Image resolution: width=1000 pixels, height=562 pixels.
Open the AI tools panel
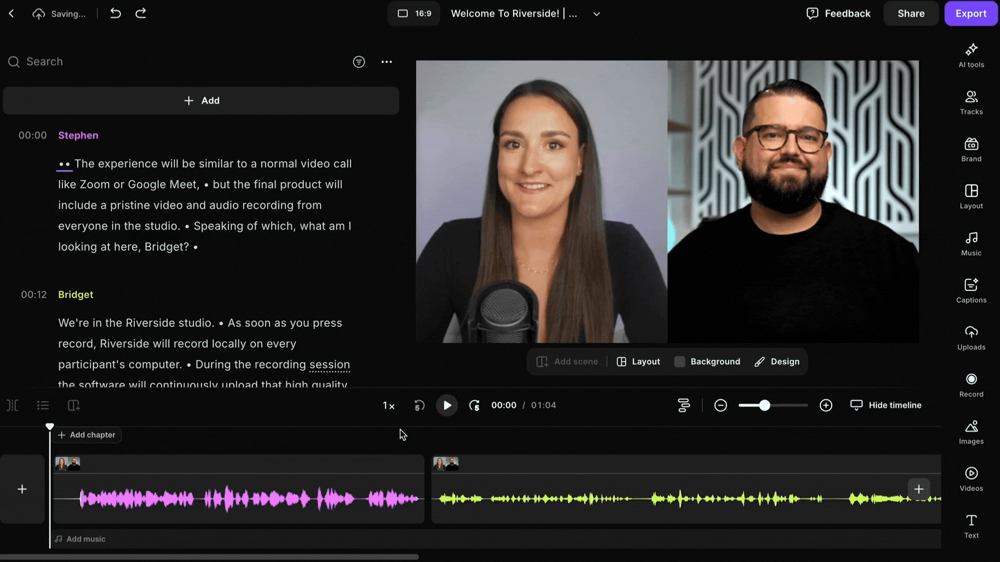(971, 55)
